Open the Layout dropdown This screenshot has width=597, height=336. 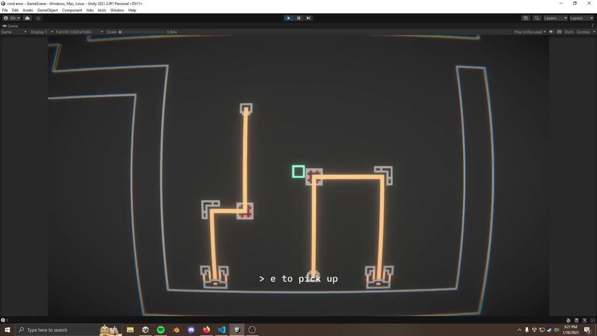[581, 18]
